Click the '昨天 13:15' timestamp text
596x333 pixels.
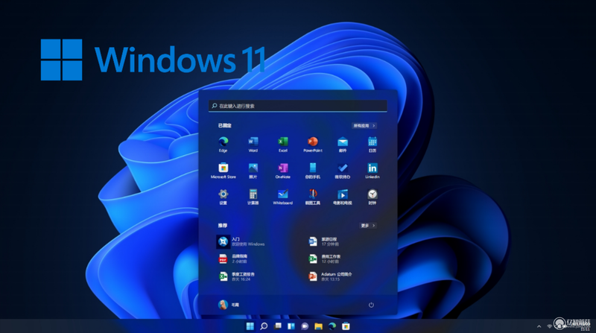tap(330, 279)
